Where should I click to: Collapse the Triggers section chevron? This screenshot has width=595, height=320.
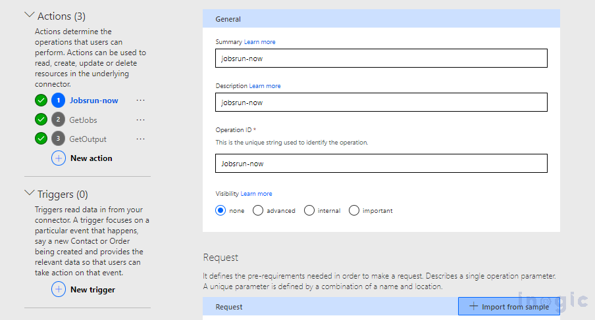pos(29,193)
